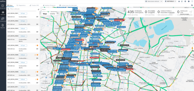
Task: Click red map marker L05_10216_5928
Action: point(94,58)
